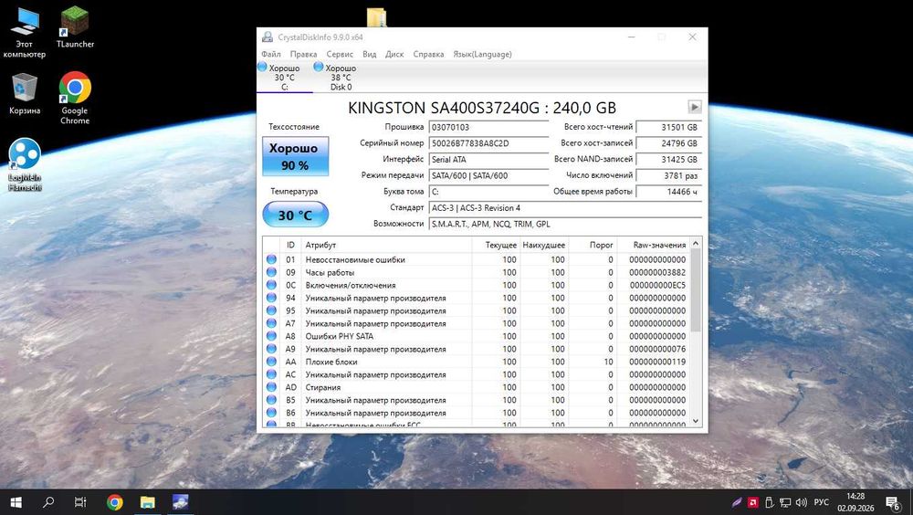Select the C: disk tab at 30 °C
The height and width of the screenshot is (515, 913).
click(284, 77)
